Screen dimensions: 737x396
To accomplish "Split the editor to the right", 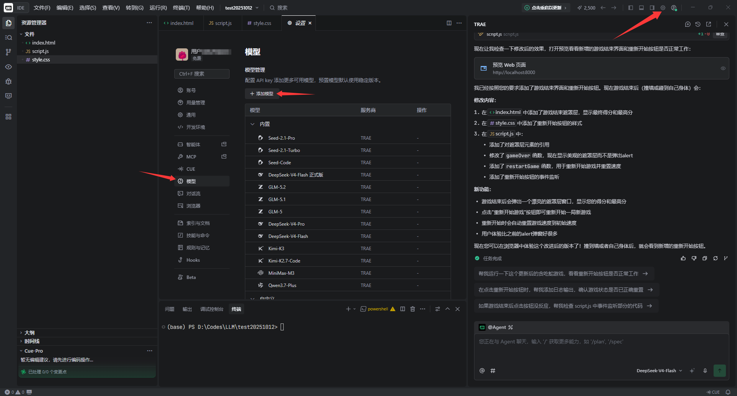I will click(x=449, y=23).
